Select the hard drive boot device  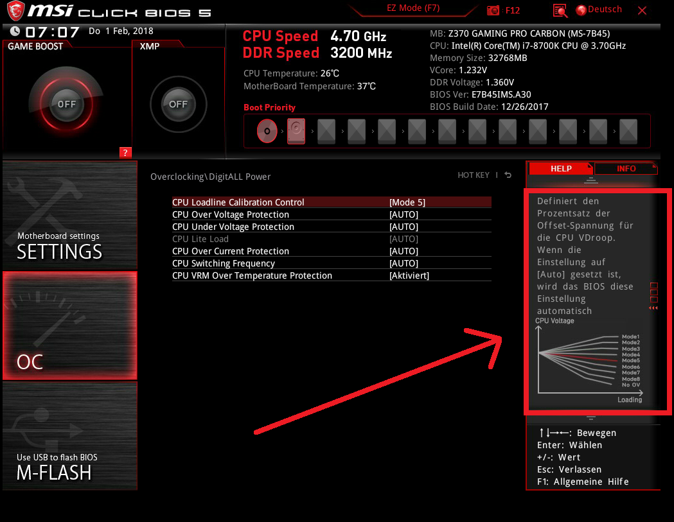click(296, 130)
